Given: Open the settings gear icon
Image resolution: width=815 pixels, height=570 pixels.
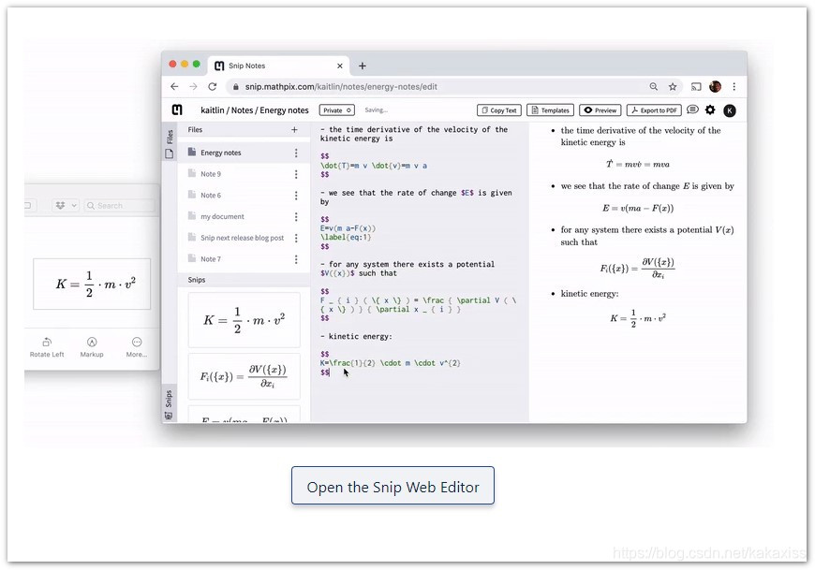Looking at the screenshot, I should [x=710, y=110].
